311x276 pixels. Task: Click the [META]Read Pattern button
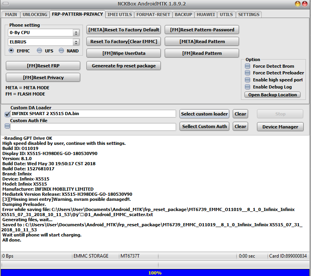pyautogui.click(x=202, y=41)
